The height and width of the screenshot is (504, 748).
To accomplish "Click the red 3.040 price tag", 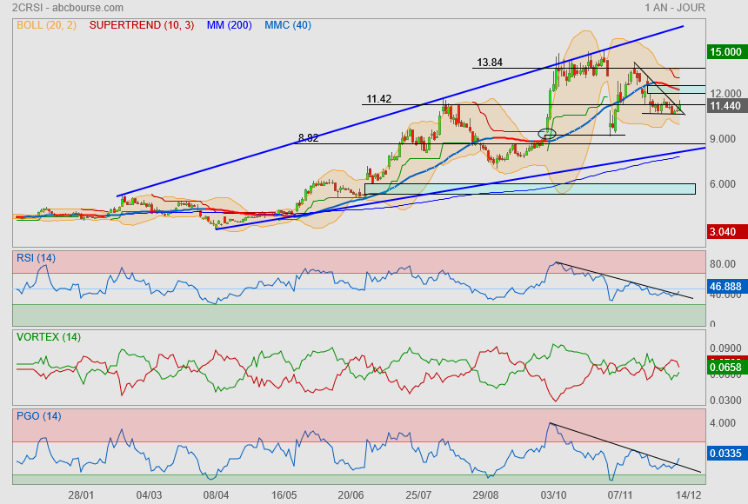I will click(x=725, y=232).
